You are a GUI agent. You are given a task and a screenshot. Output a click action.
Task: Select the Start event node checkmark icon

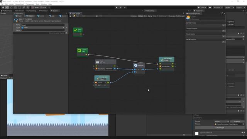pyautogui.click(x=76, y=30)
